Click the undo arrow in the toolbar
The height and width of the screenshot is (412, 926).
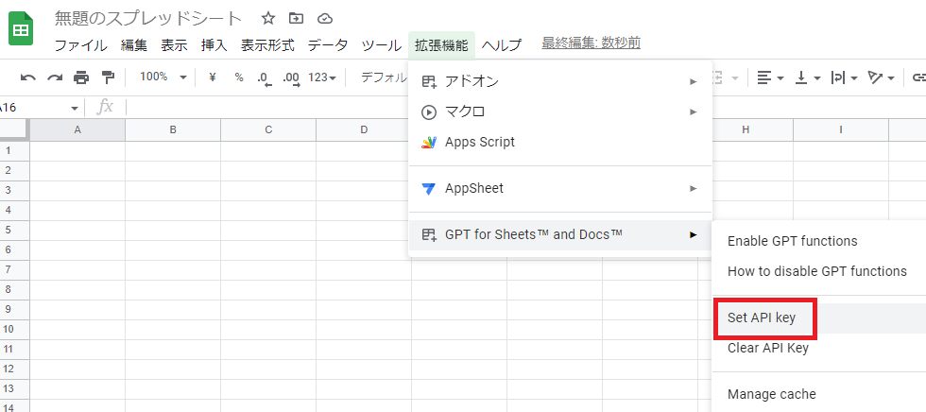[x=27, y=77]
